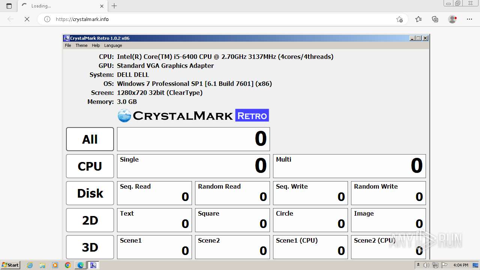Run the 2D benchmark
This screenshot has height=270, width=480.
[90, 220]
